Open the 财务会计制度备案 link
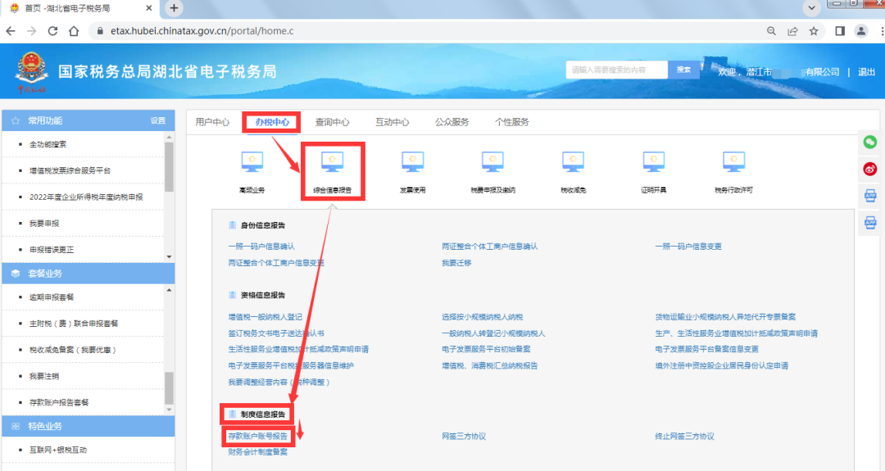Screen dimensions: 885x471 coord(258,452)
